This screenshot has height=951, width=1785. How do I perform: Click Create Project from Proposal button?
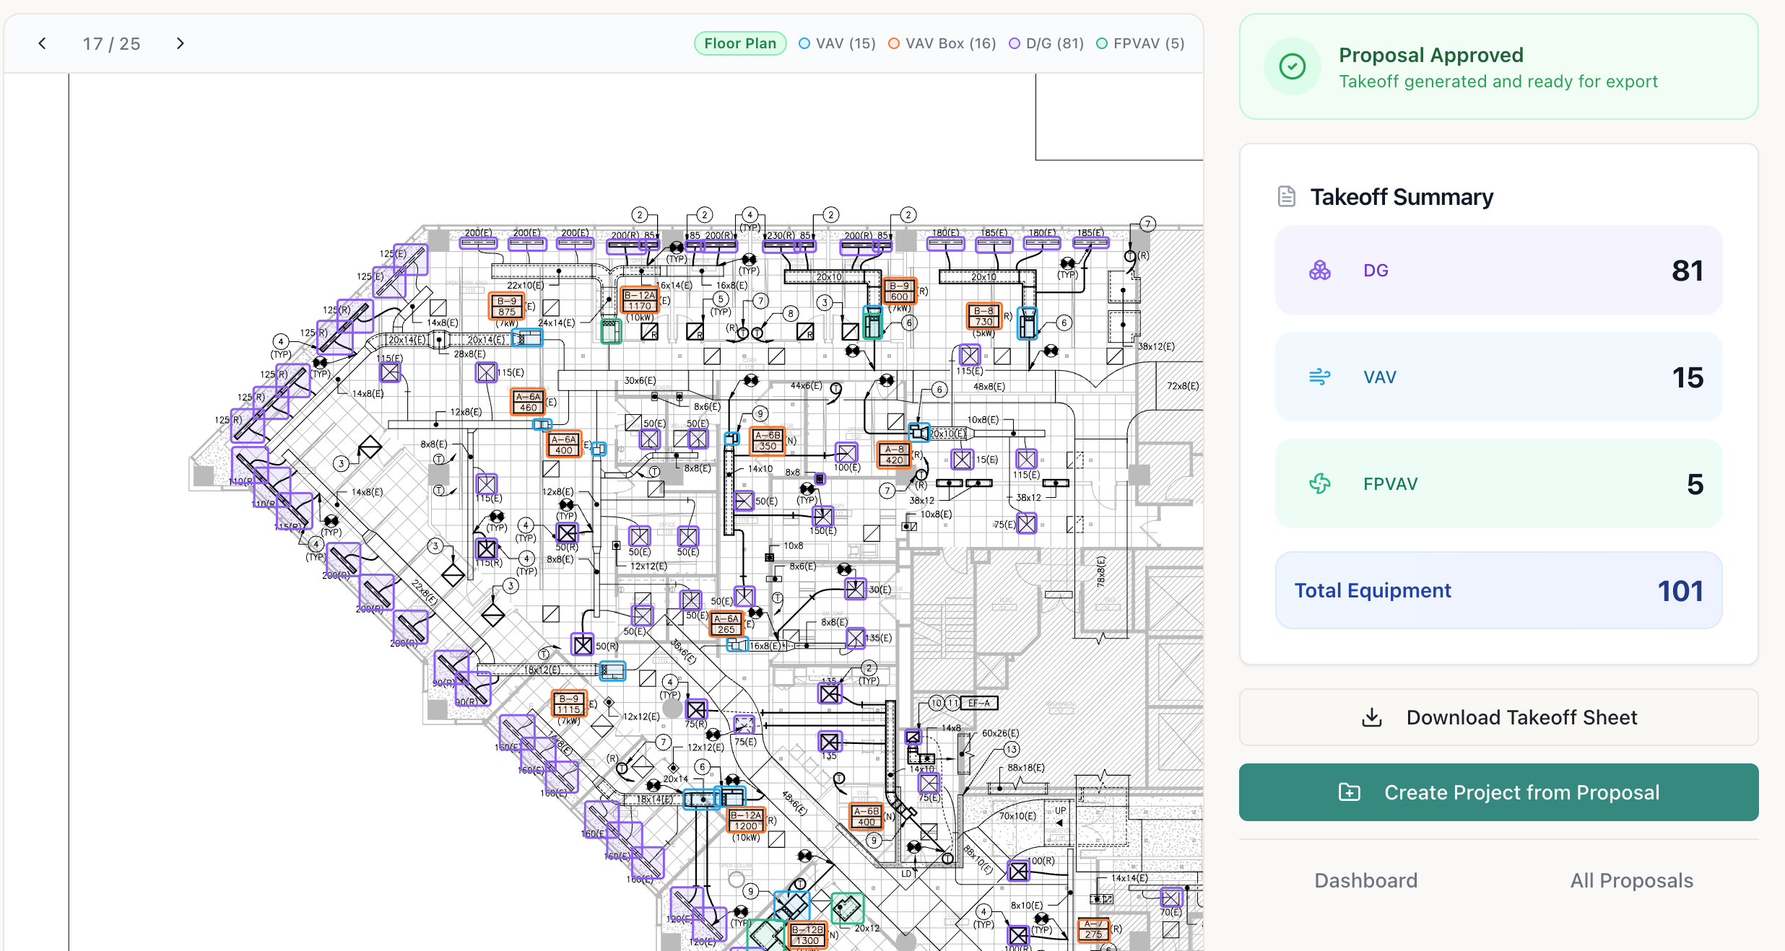click(x=1498, y=792)
